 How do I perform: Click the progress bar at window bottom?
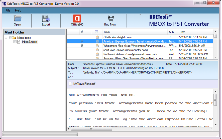tap(40, 134)
